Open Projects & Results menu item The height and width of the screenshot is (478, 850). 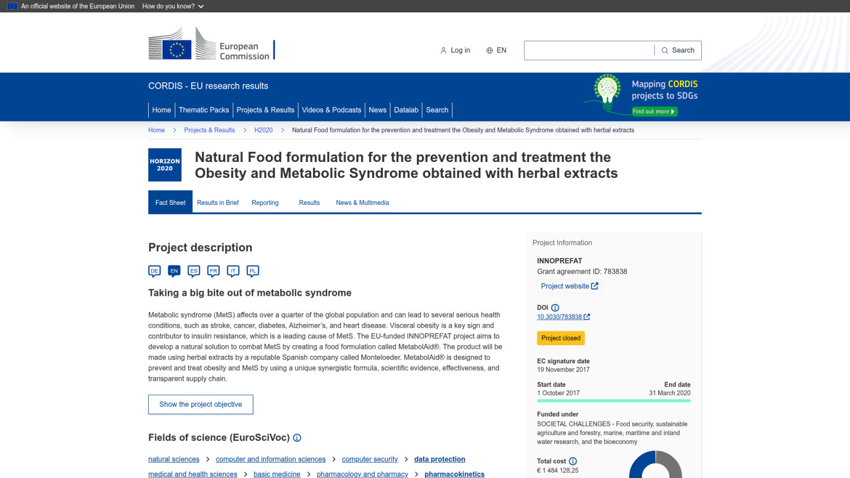[265, 110]
